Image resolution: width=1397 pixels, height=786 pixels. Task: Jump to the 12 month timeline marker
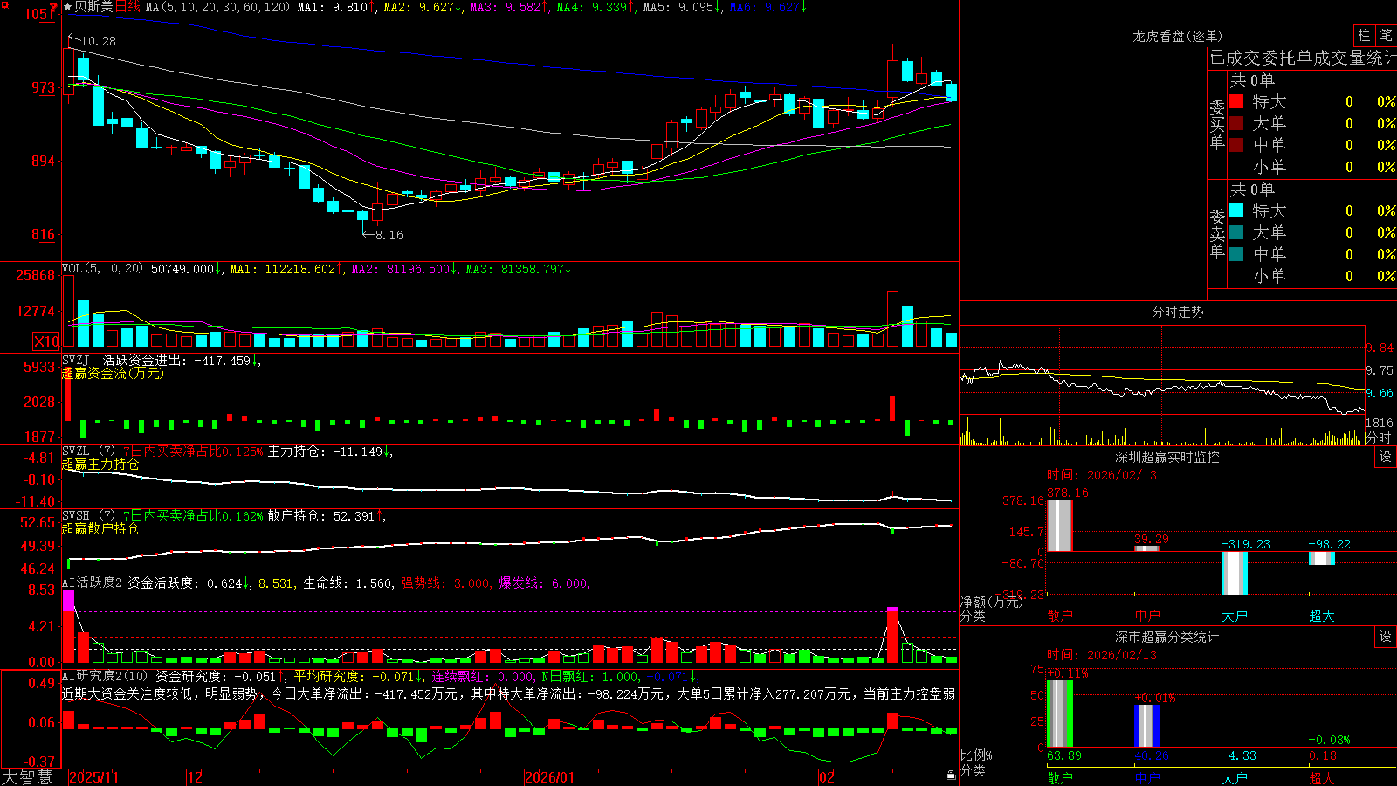pyautogui.click(x=196, y=777)
